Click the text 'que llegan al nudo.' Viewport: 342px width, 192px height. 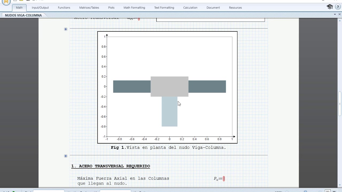point(102,183)
